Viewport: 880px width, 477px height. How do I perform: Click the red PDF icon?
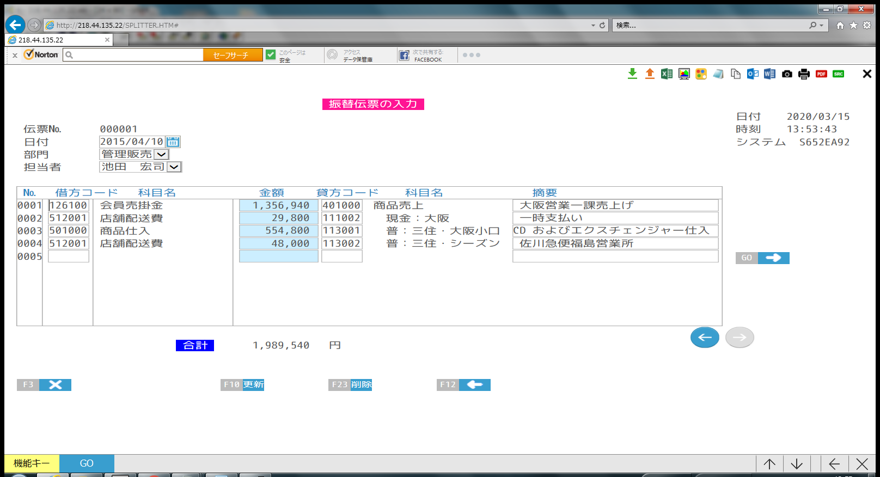[821, 74]
